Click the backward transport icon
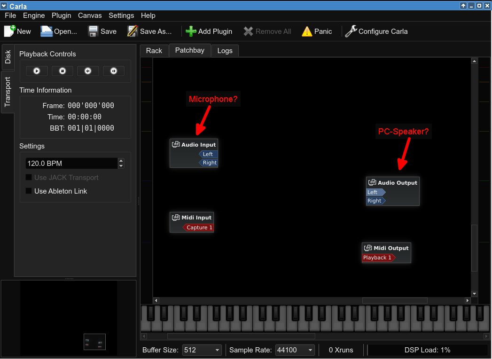 (x=88, y=70)
